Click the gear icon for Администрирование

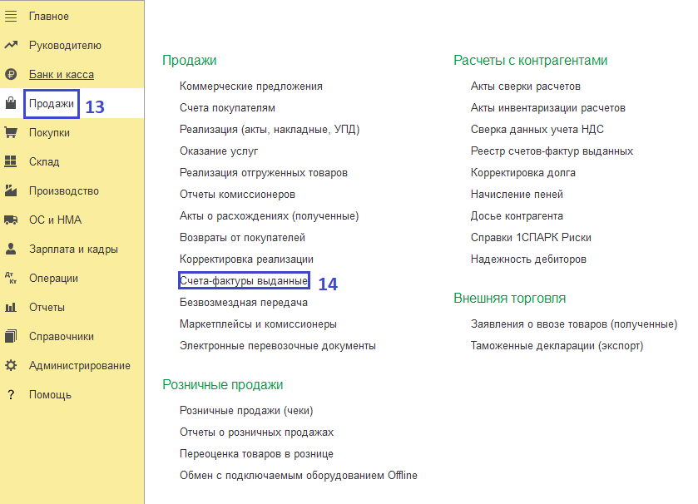pyautogui.click(x=11, y=366)
